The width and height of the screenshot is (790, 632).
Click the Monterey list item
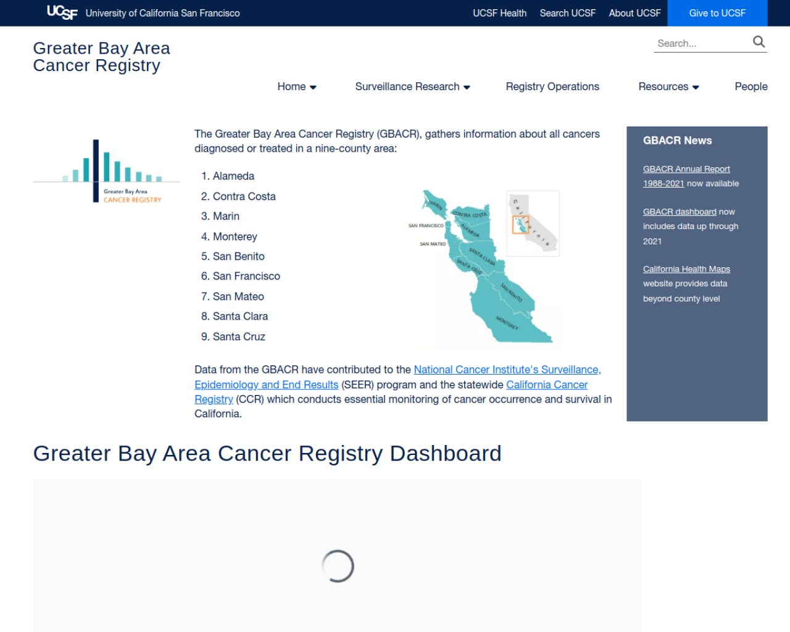coord(235,236)
